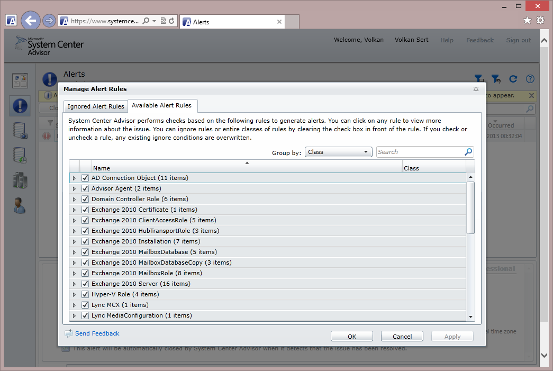This screenshot has height=371, width=553.
Task: Expand the Exchange 2010 Server group
Action: pos(74,284)
